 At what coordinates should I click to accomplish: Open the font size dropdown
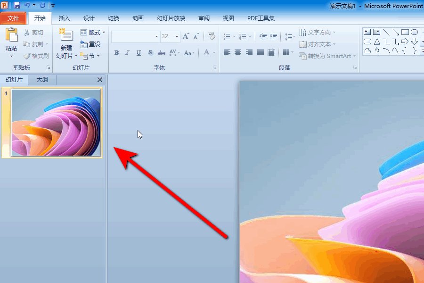coord(177,36)
